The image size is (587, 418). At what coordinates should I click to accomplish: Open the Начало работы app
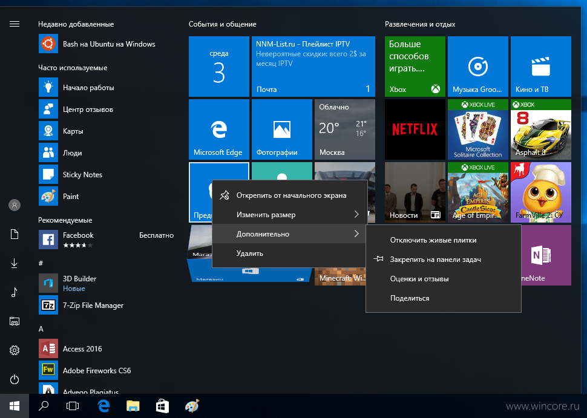point(106,88)
